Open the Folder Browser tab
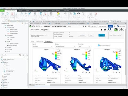This screenshot has width=128, height=96. click(x=12, y=21)
